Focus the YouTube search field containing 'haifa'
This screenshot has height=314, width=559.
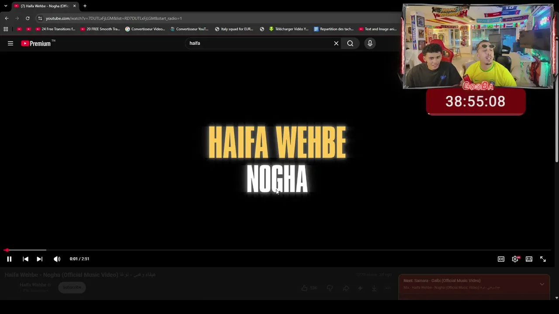(260, 43)
